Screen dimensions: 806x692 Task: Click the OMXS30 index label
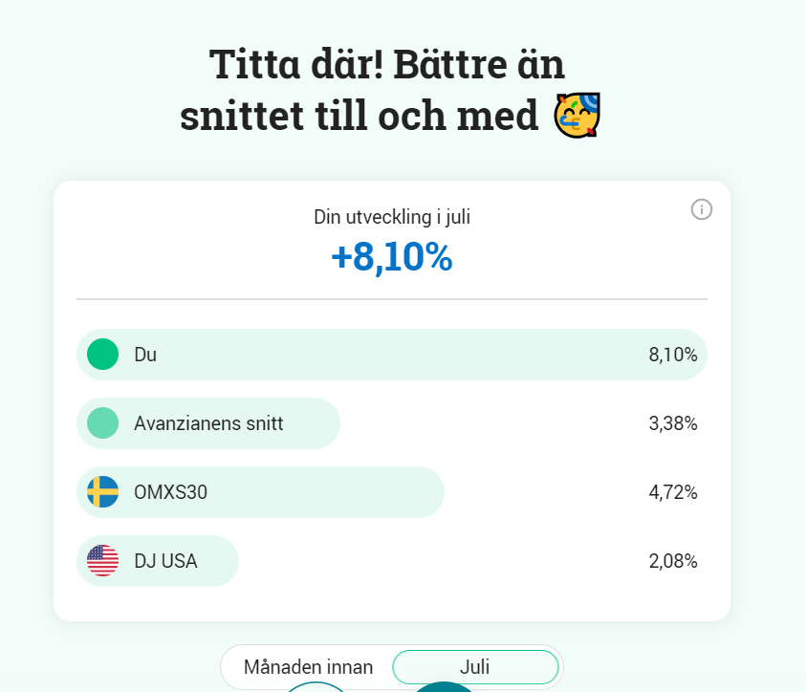point(170,492)
